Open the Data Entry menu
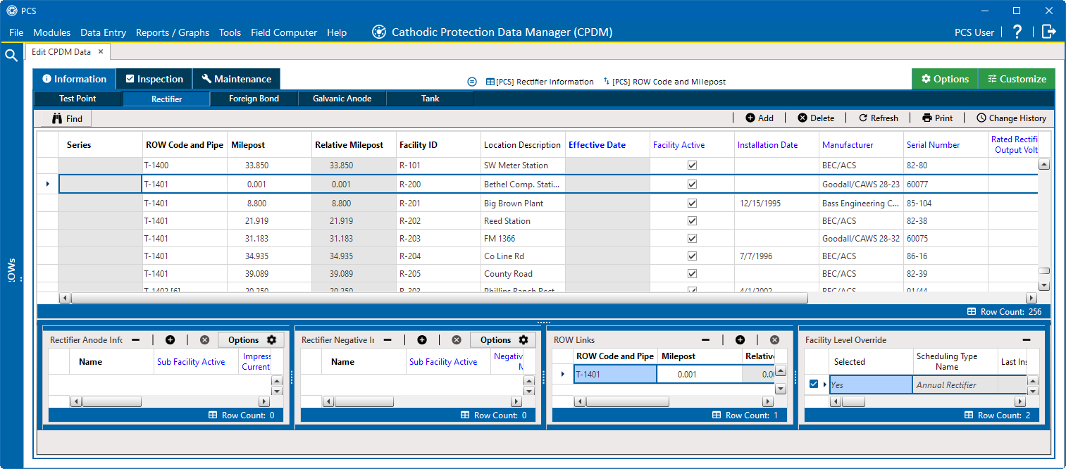The height and width of the screenshot is (469, 1066). [x=104, y=32]
